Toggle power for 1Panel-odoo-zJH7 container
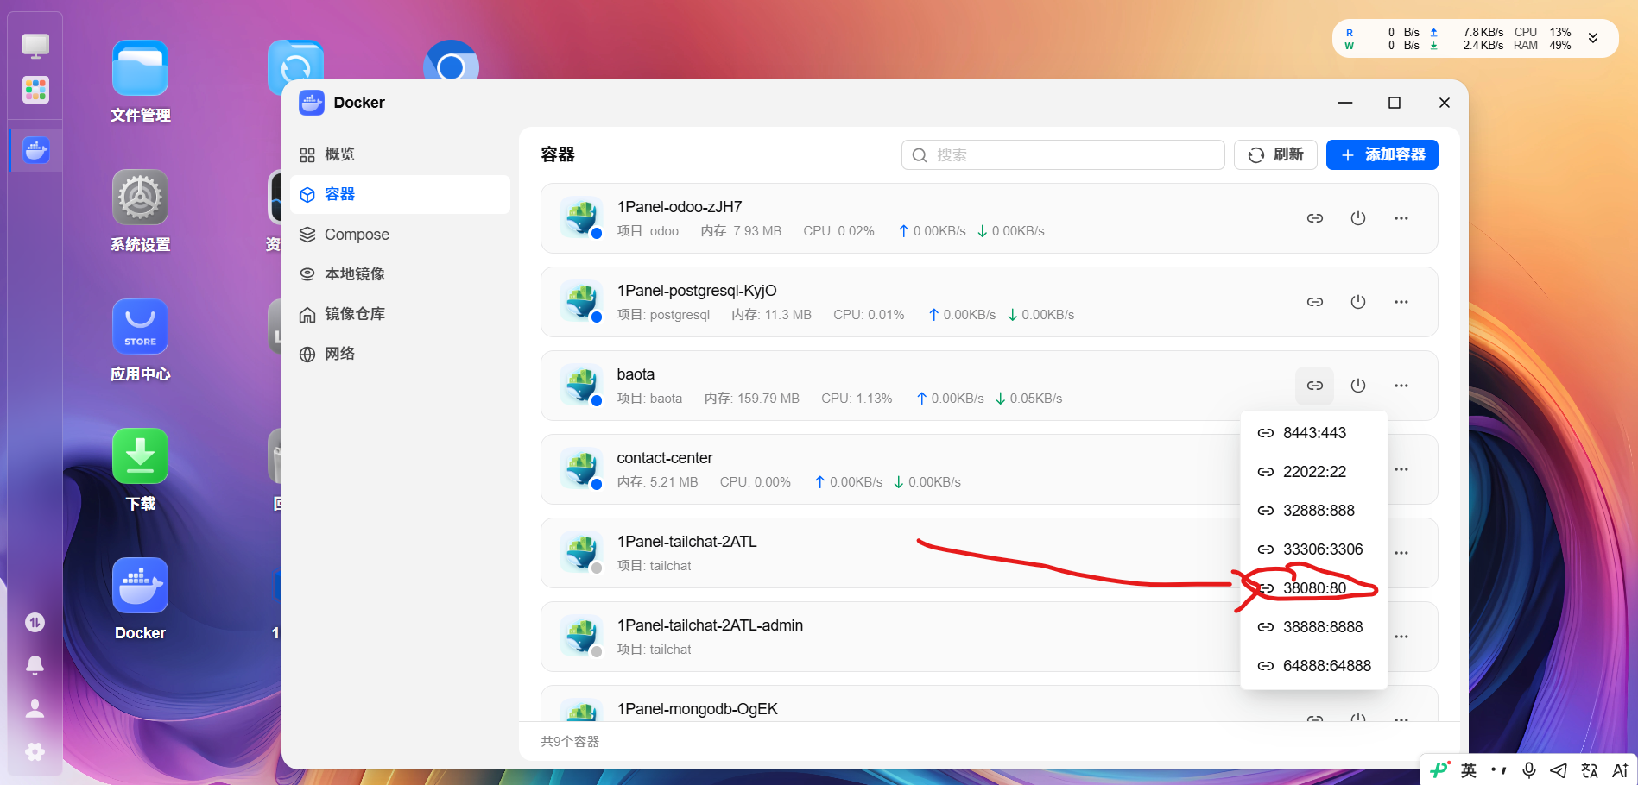The image size is (1638, 785). tap(1358, 218)
